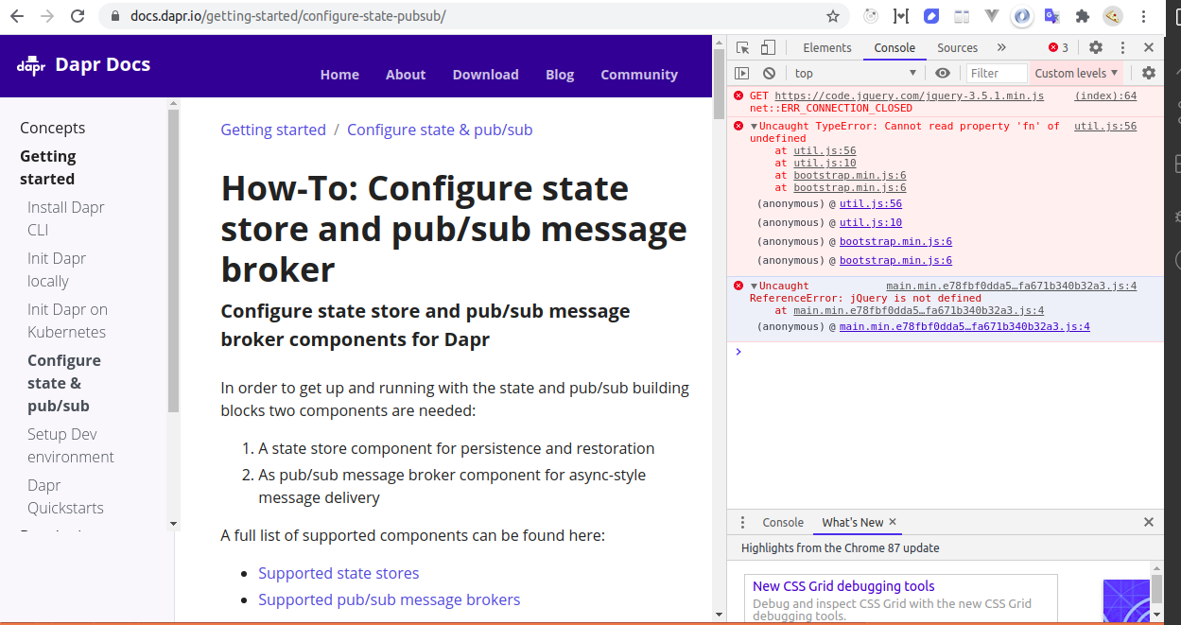Viewport: 1181px width, 625px height.
Task: Go back using the browser back arrow
Action: [x=17, y=16]
